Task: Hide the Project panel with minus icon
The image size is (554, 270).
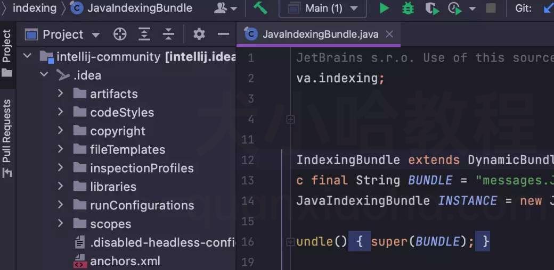Action: pyautogui.click(x=223, y=34)
